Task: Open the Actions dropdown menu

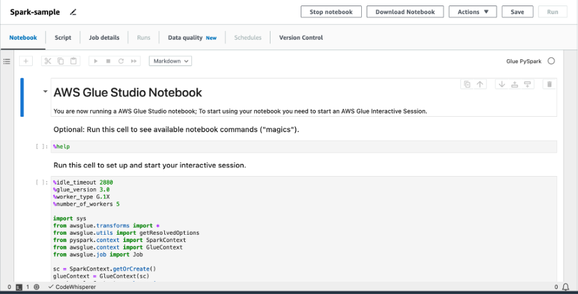Action: 472,12
